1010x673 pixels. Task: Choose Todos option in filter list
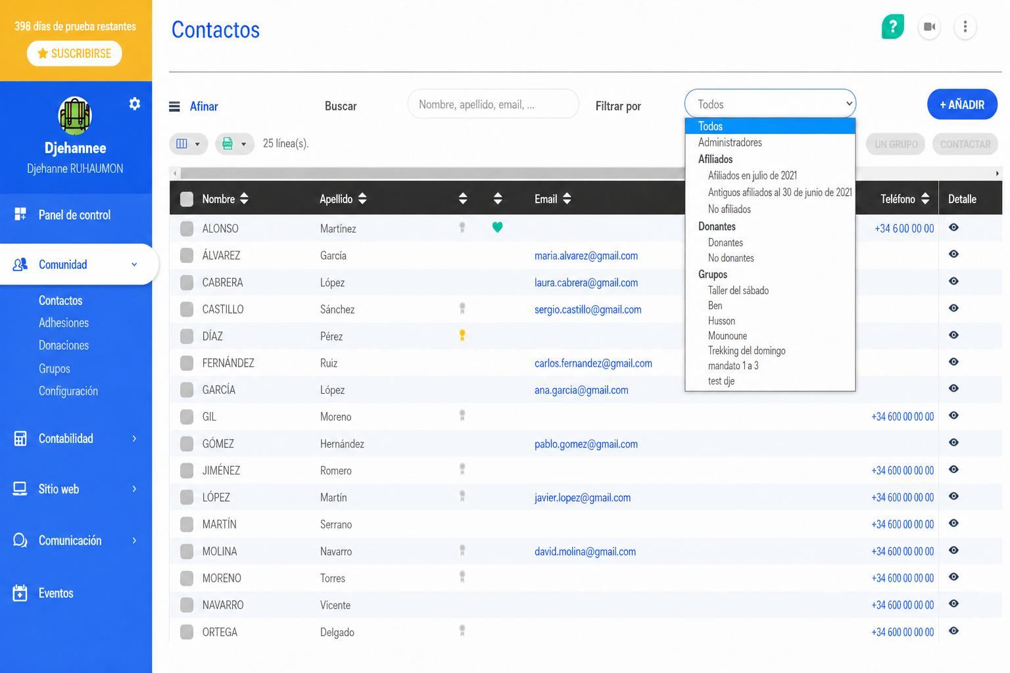(770, 126)
